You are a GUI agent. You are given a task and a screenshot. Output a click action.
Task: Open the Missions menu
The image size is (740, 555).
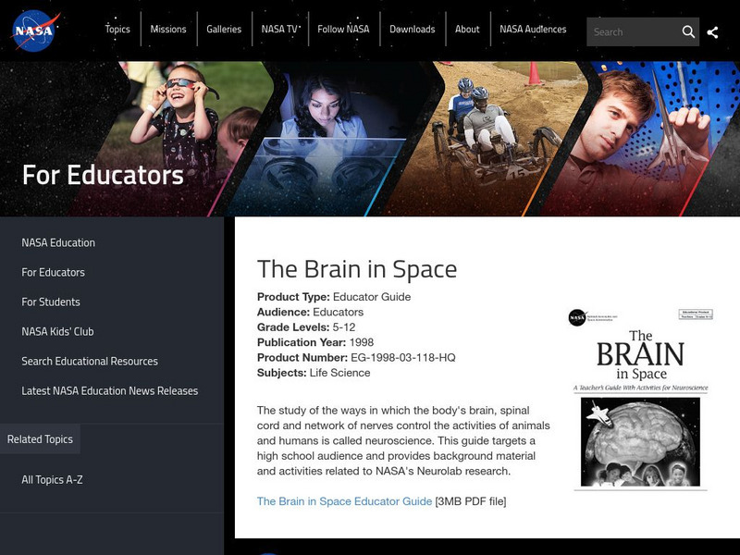(168, 30)
